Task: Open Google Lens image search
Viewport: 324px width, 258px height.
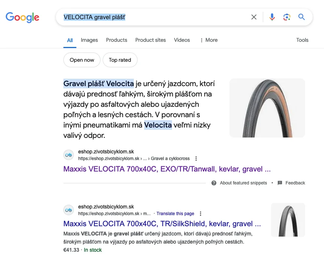Action: [287, 17]
